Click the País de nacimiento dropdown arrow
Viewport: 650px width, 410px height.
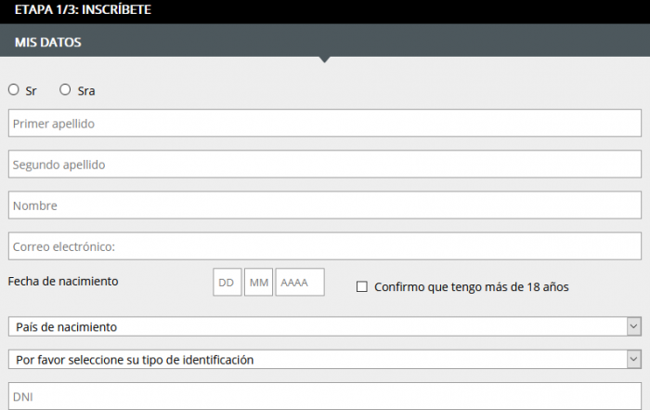pyautogui.click(x=633, y=326)
